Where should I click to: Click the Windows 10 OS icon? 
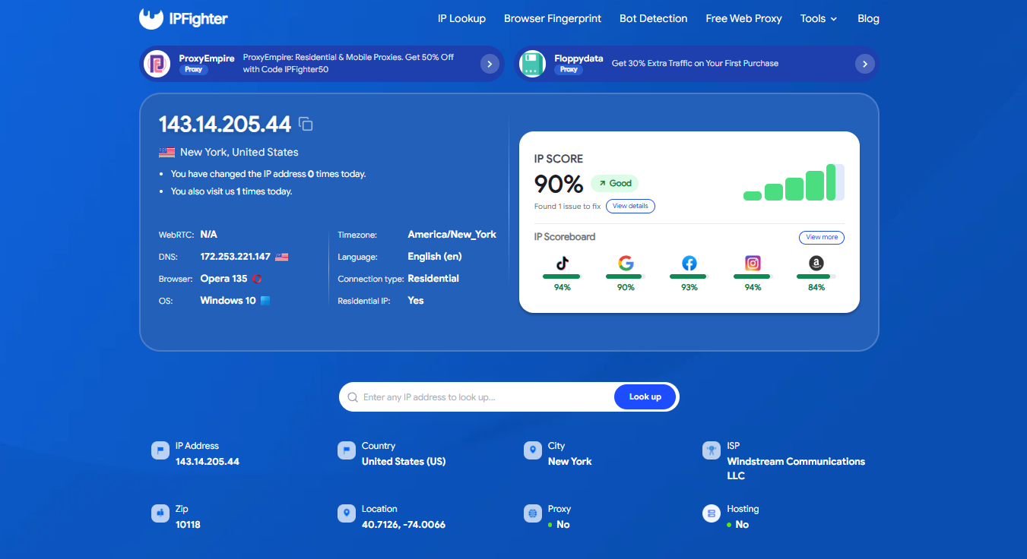(x=265, y=301)
